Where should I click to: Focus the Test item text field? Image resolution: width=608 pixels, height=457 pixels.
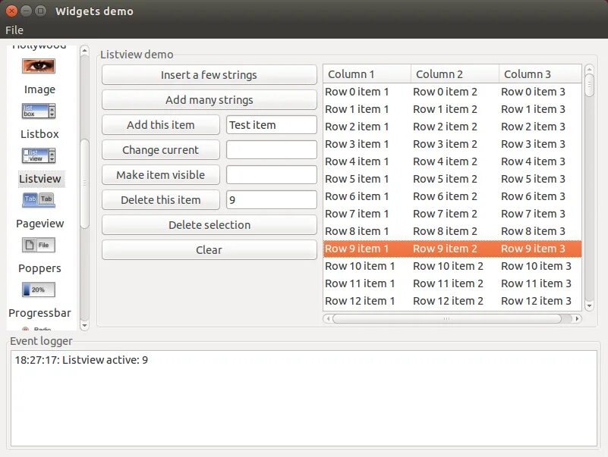(272, 125)
